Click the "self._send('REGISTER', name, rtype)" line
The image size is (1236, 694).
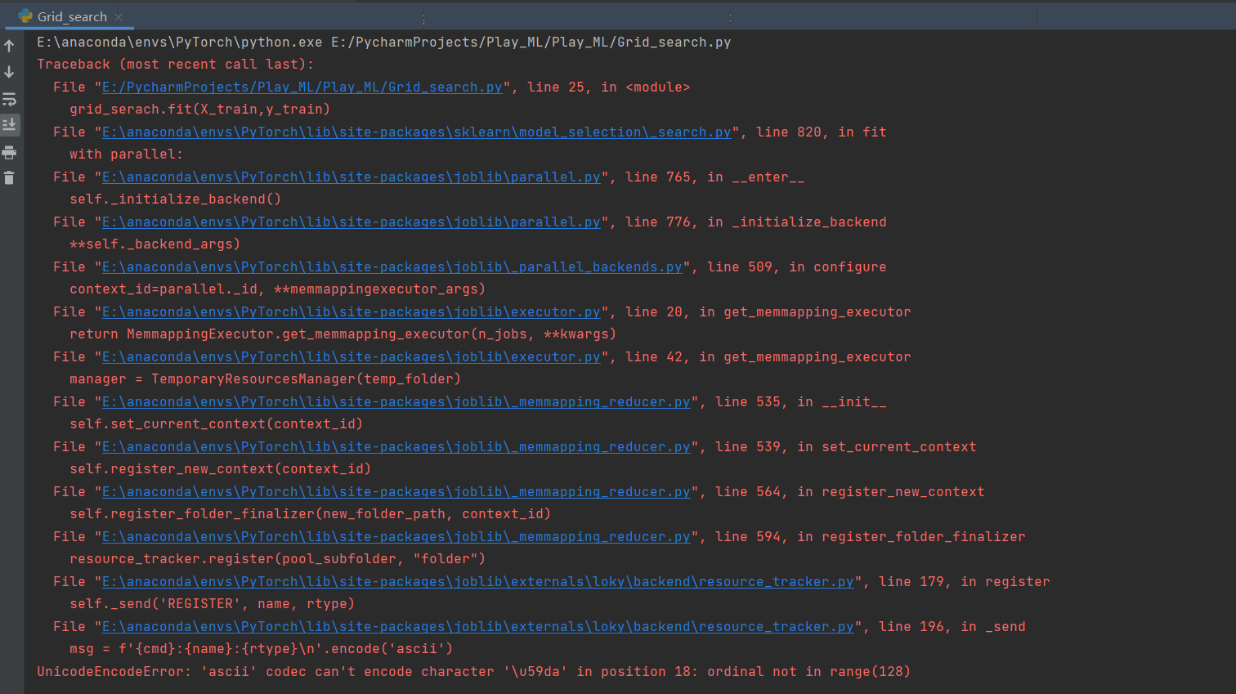212,604
